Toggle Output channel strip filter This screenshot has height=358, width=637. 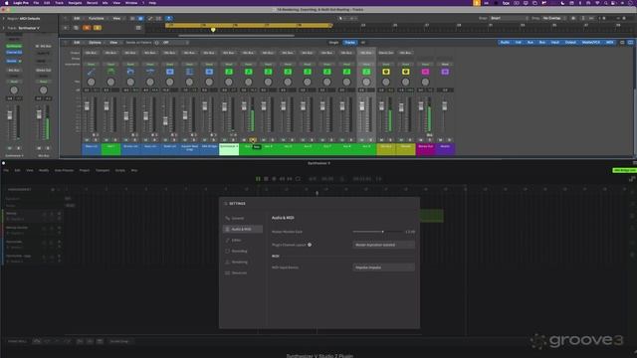[x=570, y=43]
